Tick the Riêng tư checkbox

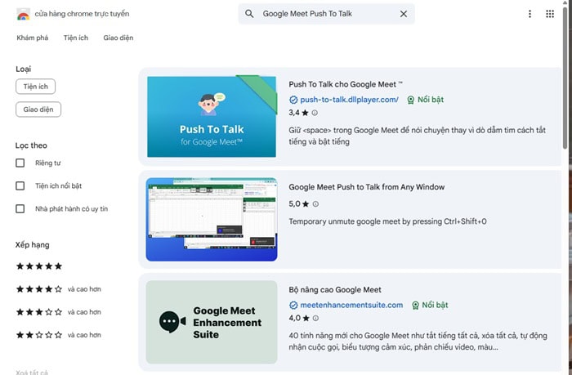(20, 163)
